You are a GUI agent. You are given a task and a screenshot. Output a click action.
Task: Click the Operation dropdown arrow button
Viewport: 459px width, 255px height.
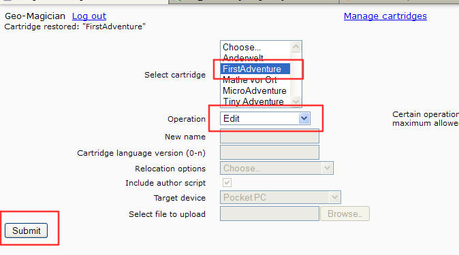point(304,118)
